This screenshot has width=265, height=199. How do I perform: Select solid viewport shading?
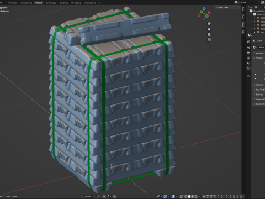189,196
